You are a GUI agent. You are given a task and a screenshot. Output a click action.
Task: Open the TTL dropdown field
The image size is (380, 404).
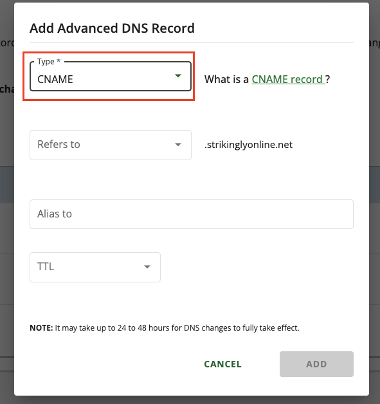pos(95,267)
